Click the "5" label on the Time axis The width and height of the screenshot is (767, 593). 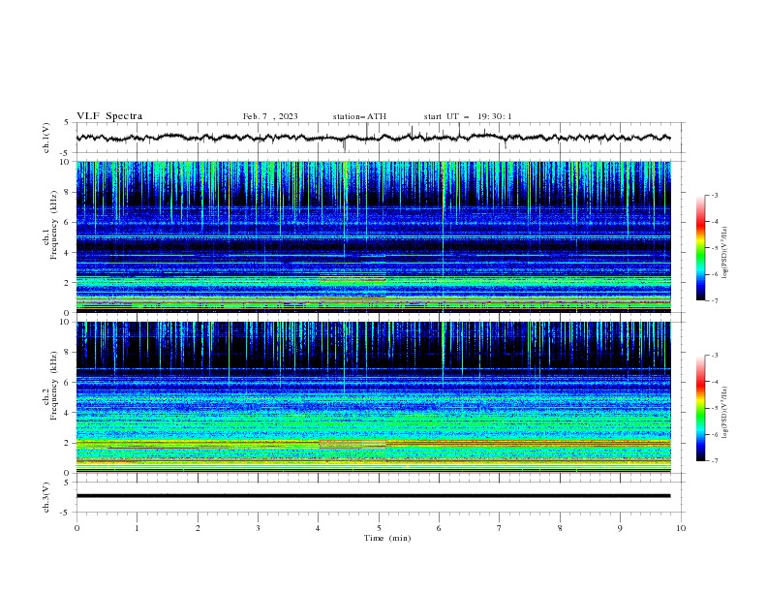pyautogui.click(x=379, y=528)
